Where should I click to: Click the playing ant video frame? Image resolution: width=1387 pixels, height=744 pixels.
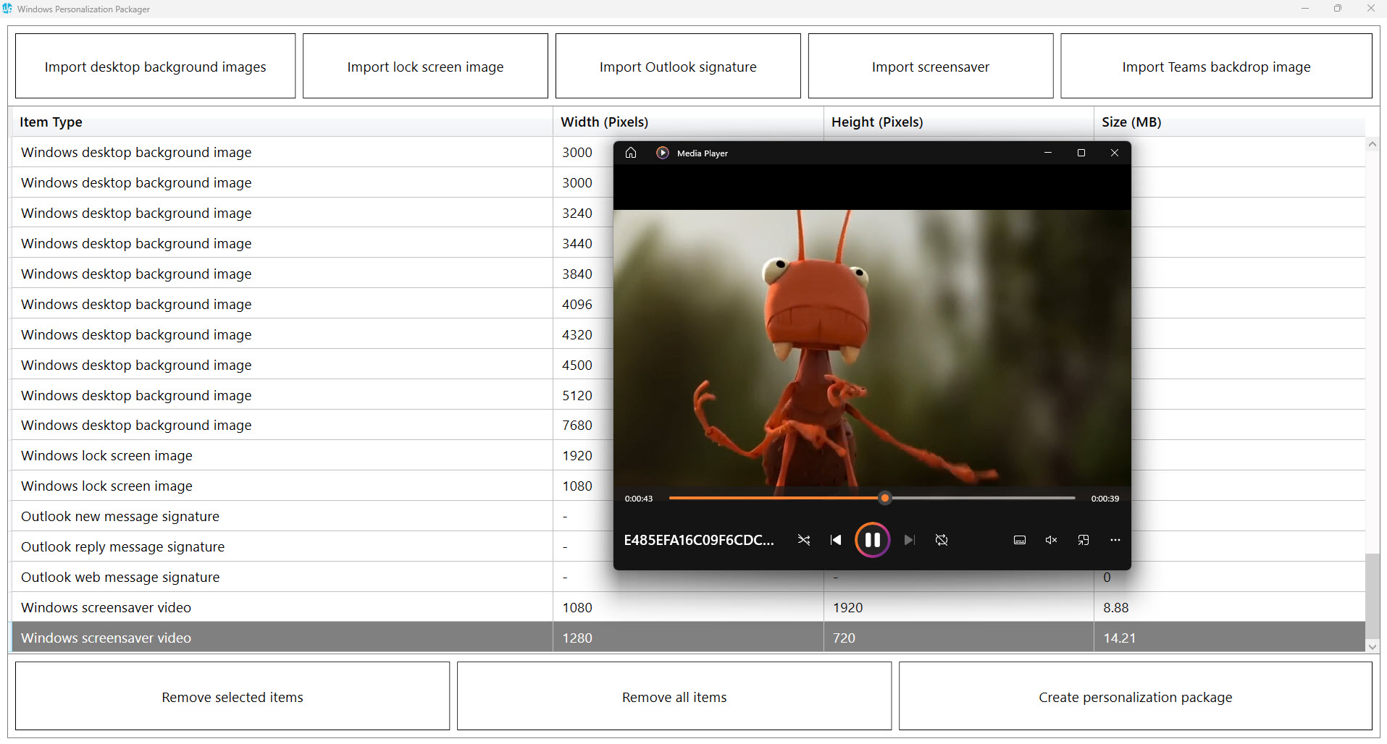[x=872, y=347]
